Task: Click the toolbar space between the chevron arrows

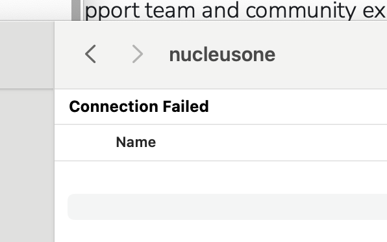Action: click(114, 54)
